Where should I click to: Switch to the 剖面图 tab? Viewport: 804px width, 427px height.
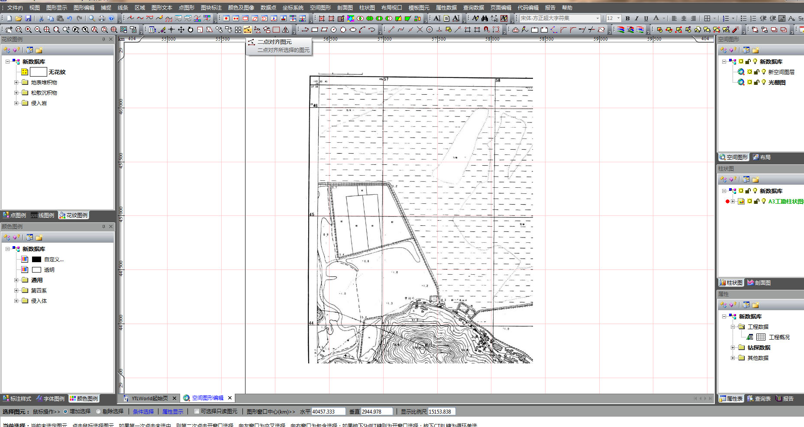tap(759, 283)
